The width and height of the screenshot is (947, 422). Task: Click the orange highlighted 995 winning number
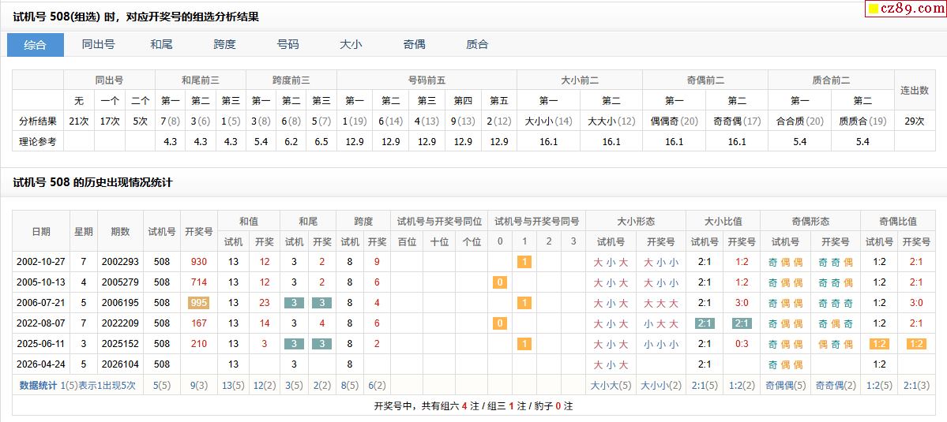(199, 303)
